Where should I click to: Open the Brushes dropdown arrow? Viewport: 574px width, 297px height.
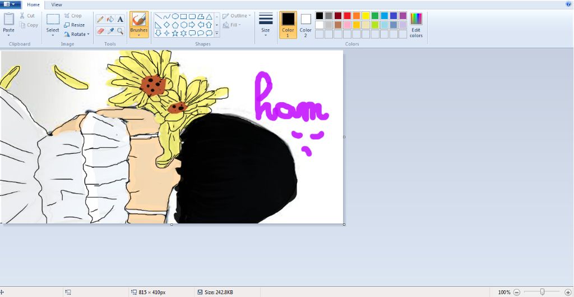(139, 35)
